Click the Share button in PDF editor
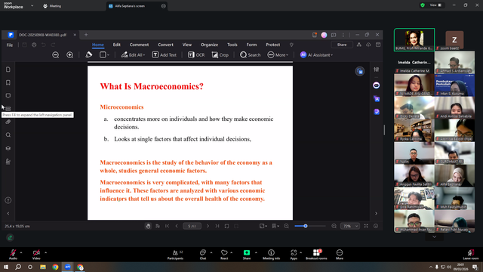The width and height of the screenshot is (483, 272). 342,45
